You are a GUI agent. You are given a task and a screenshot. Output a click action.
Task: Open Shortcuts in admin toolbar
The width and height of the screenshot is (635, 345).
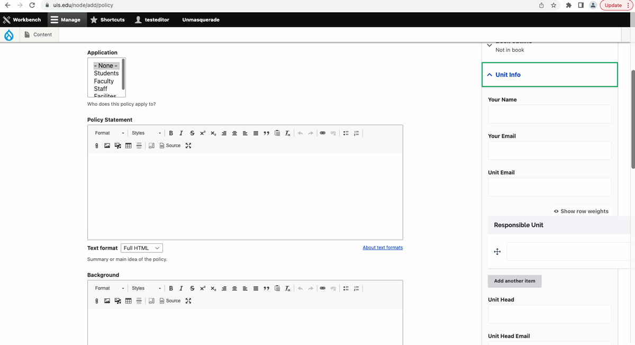pyautogui.click(x=107, y=20)
